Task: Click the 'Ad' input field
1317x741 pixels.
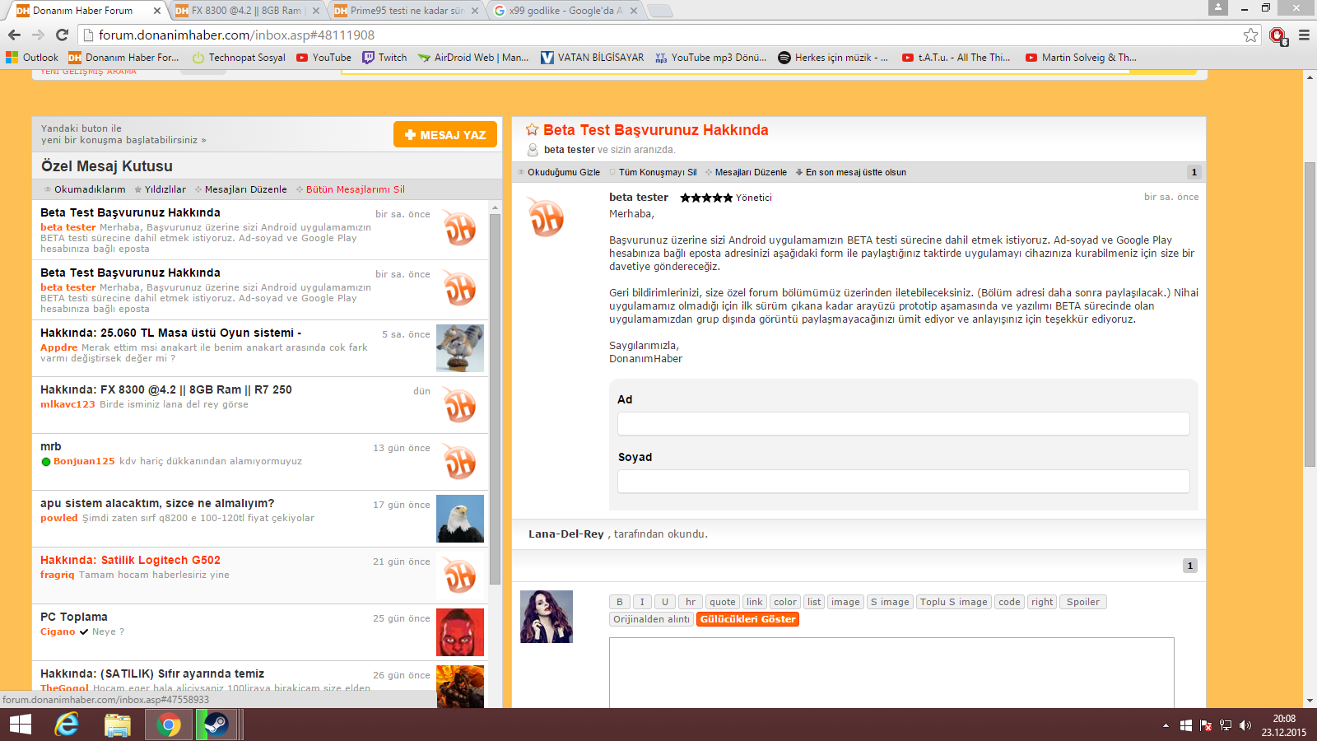Action: 903,424
